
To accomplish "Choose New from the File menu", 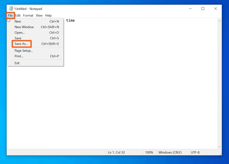I will pyautogui.click(x=18, y=22).
